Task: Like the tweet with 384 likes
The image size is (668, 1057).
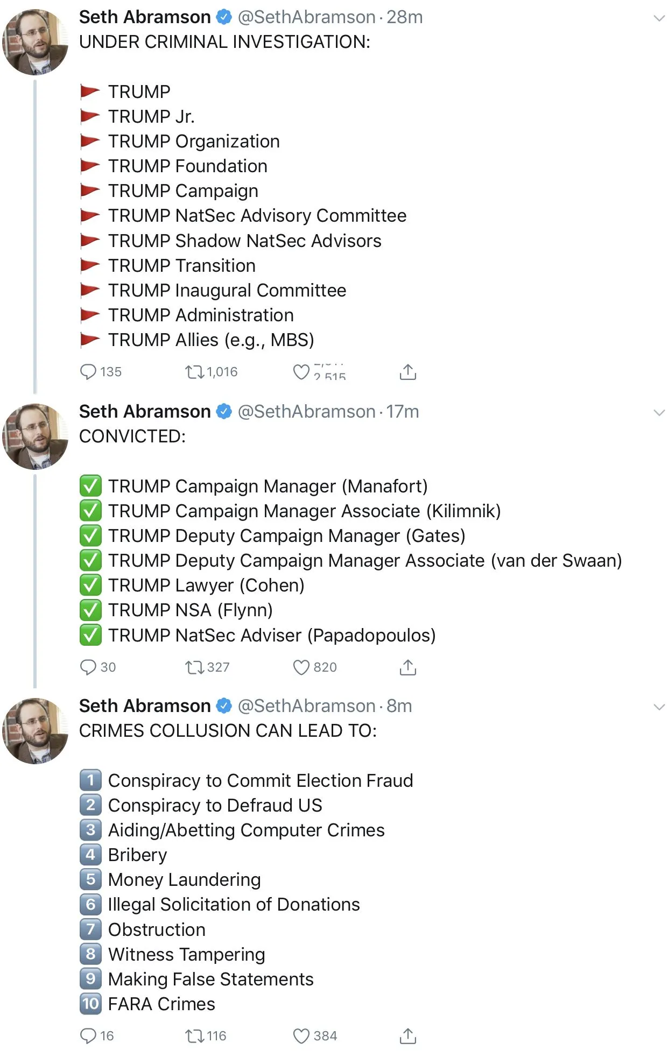Action: pos(301,1036)
